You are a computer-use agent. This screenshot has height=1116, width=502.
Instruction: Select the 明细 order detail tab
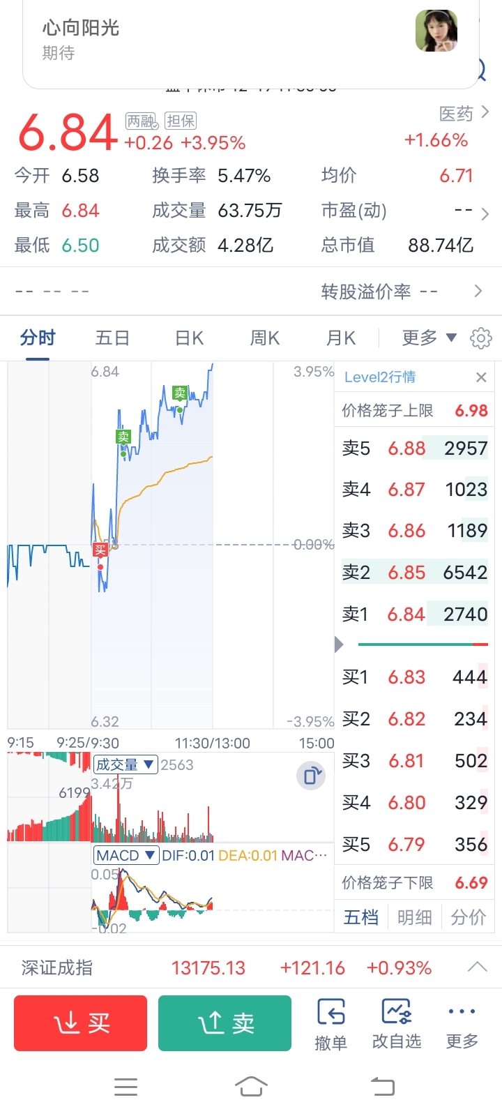[415, 917]
